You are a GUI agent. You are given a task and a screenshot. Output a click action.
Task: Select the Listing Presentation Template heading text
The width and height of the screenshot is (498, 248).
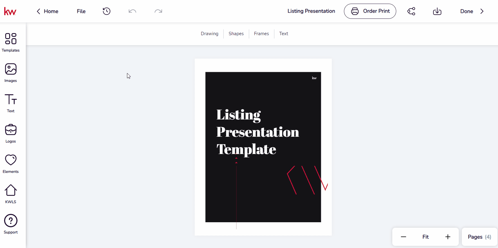pos(258,132)
